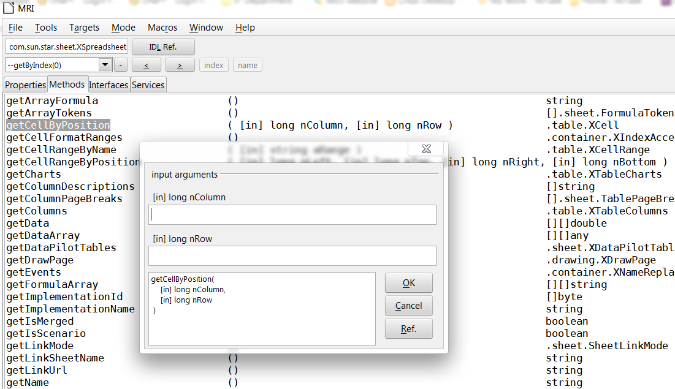675x389 pixels.
Task: Open the File menu
Action: [x=15, y=28]
